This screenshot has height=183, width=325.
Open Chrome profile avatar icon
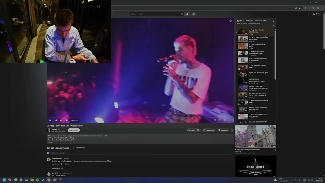tap(318, 8)
